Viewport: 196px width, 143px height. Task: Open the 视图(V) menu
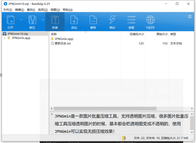(x=55, y=10)
